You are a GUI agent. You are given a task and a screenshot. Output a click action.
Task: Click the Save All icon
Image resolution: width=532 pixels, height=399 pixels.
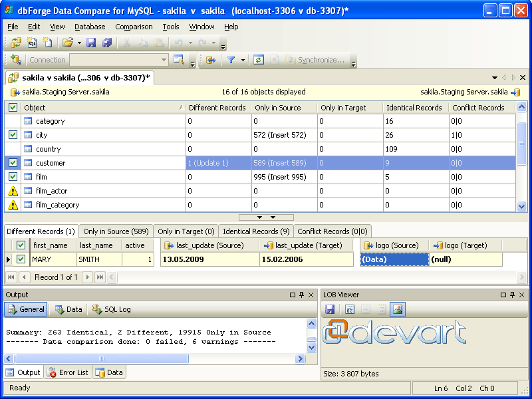click(107, 43)
